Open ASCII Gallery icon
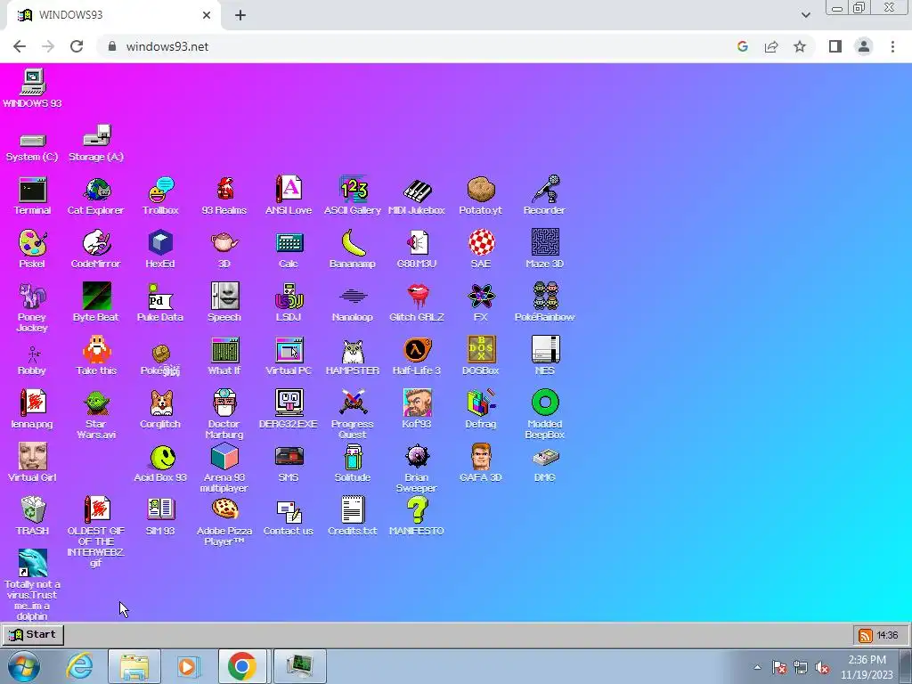Screen dimensions: 912x684 click(353, 190)
